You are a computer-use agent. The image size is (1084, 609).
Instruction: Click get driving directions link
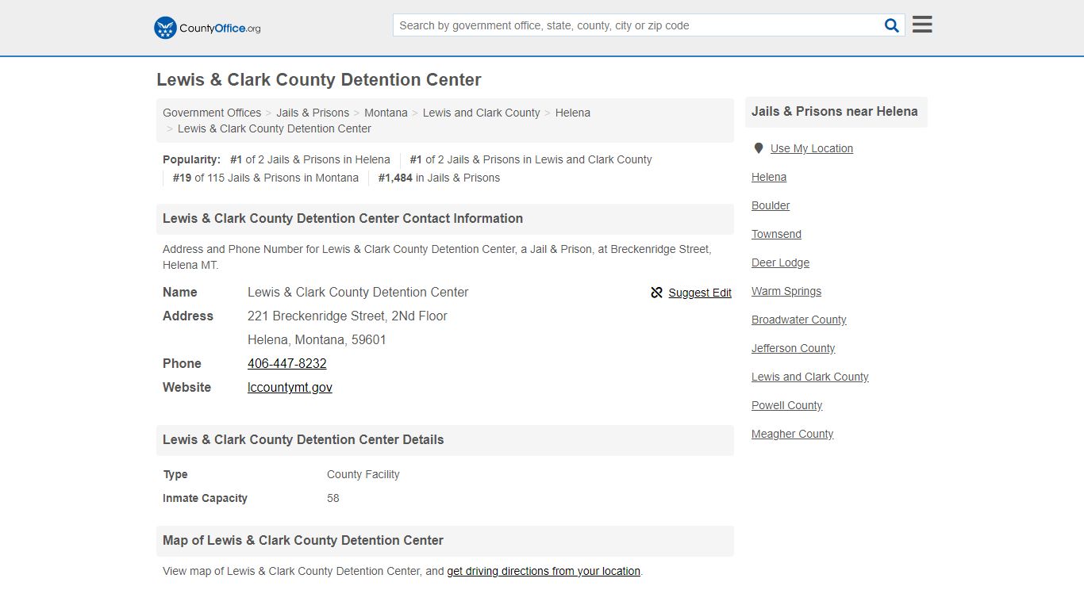click(x=544, y=571)
